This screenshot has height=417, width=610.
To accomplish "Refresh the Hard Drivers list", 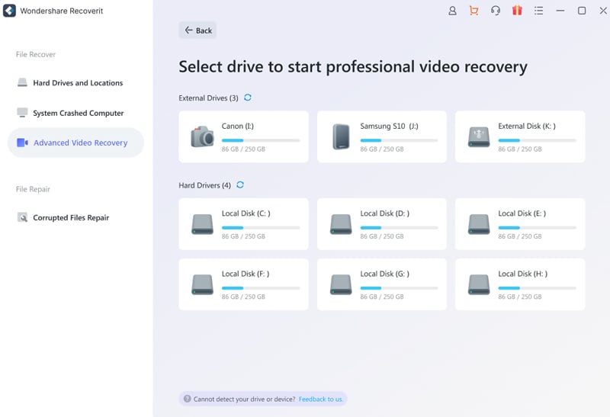I will tap(240, 184).
